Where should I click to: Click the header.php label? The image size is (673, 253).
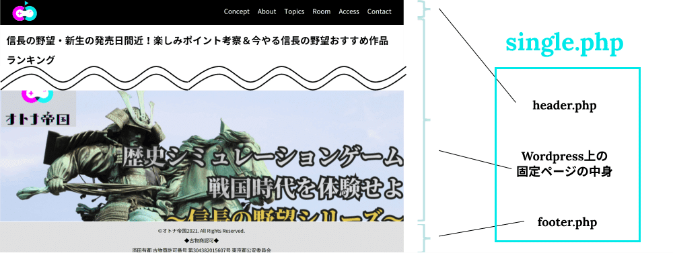click(x=565, y=105)
